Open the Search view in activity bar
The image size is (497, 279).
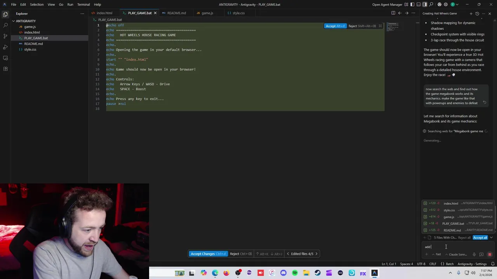click(x=5, y=25)
